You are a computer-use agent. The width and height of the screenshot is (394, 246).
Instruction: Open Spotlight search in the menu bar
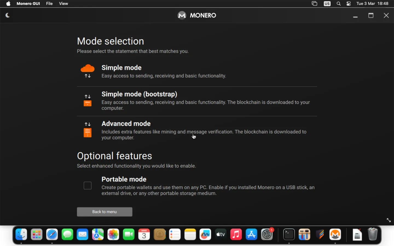coord(339,4)
